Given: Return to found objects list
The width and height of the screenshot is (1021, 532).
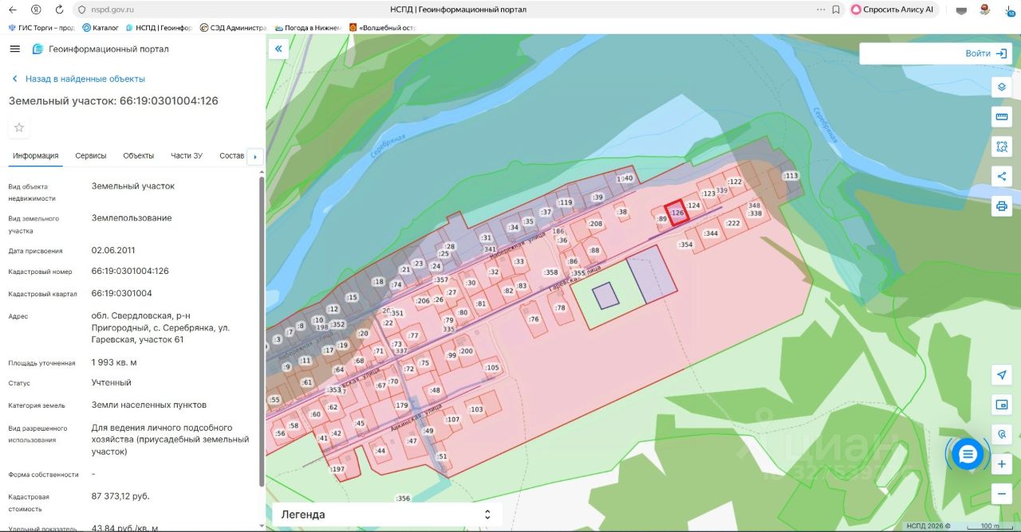Looking at the screenshot, I should 78,79.
